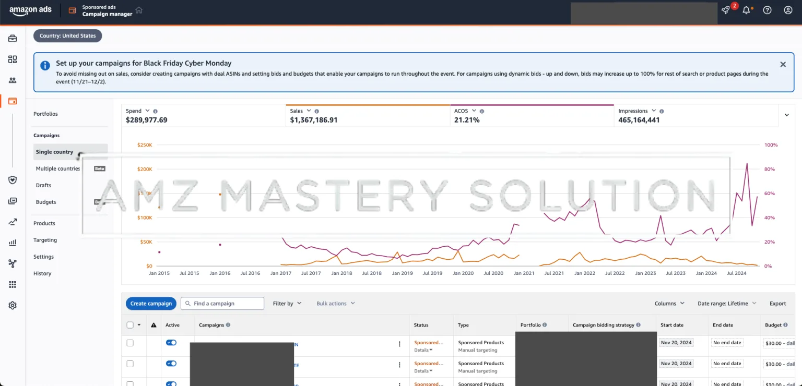This screenshot has width=802, height=386.
Task: Open the Columns dropdown
Action: (669, 304)
